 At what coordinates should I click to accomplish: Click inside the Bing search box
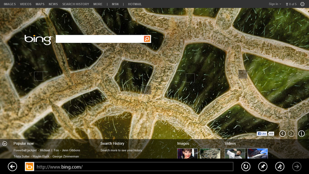pyautogui.click(x=100, y=39)
